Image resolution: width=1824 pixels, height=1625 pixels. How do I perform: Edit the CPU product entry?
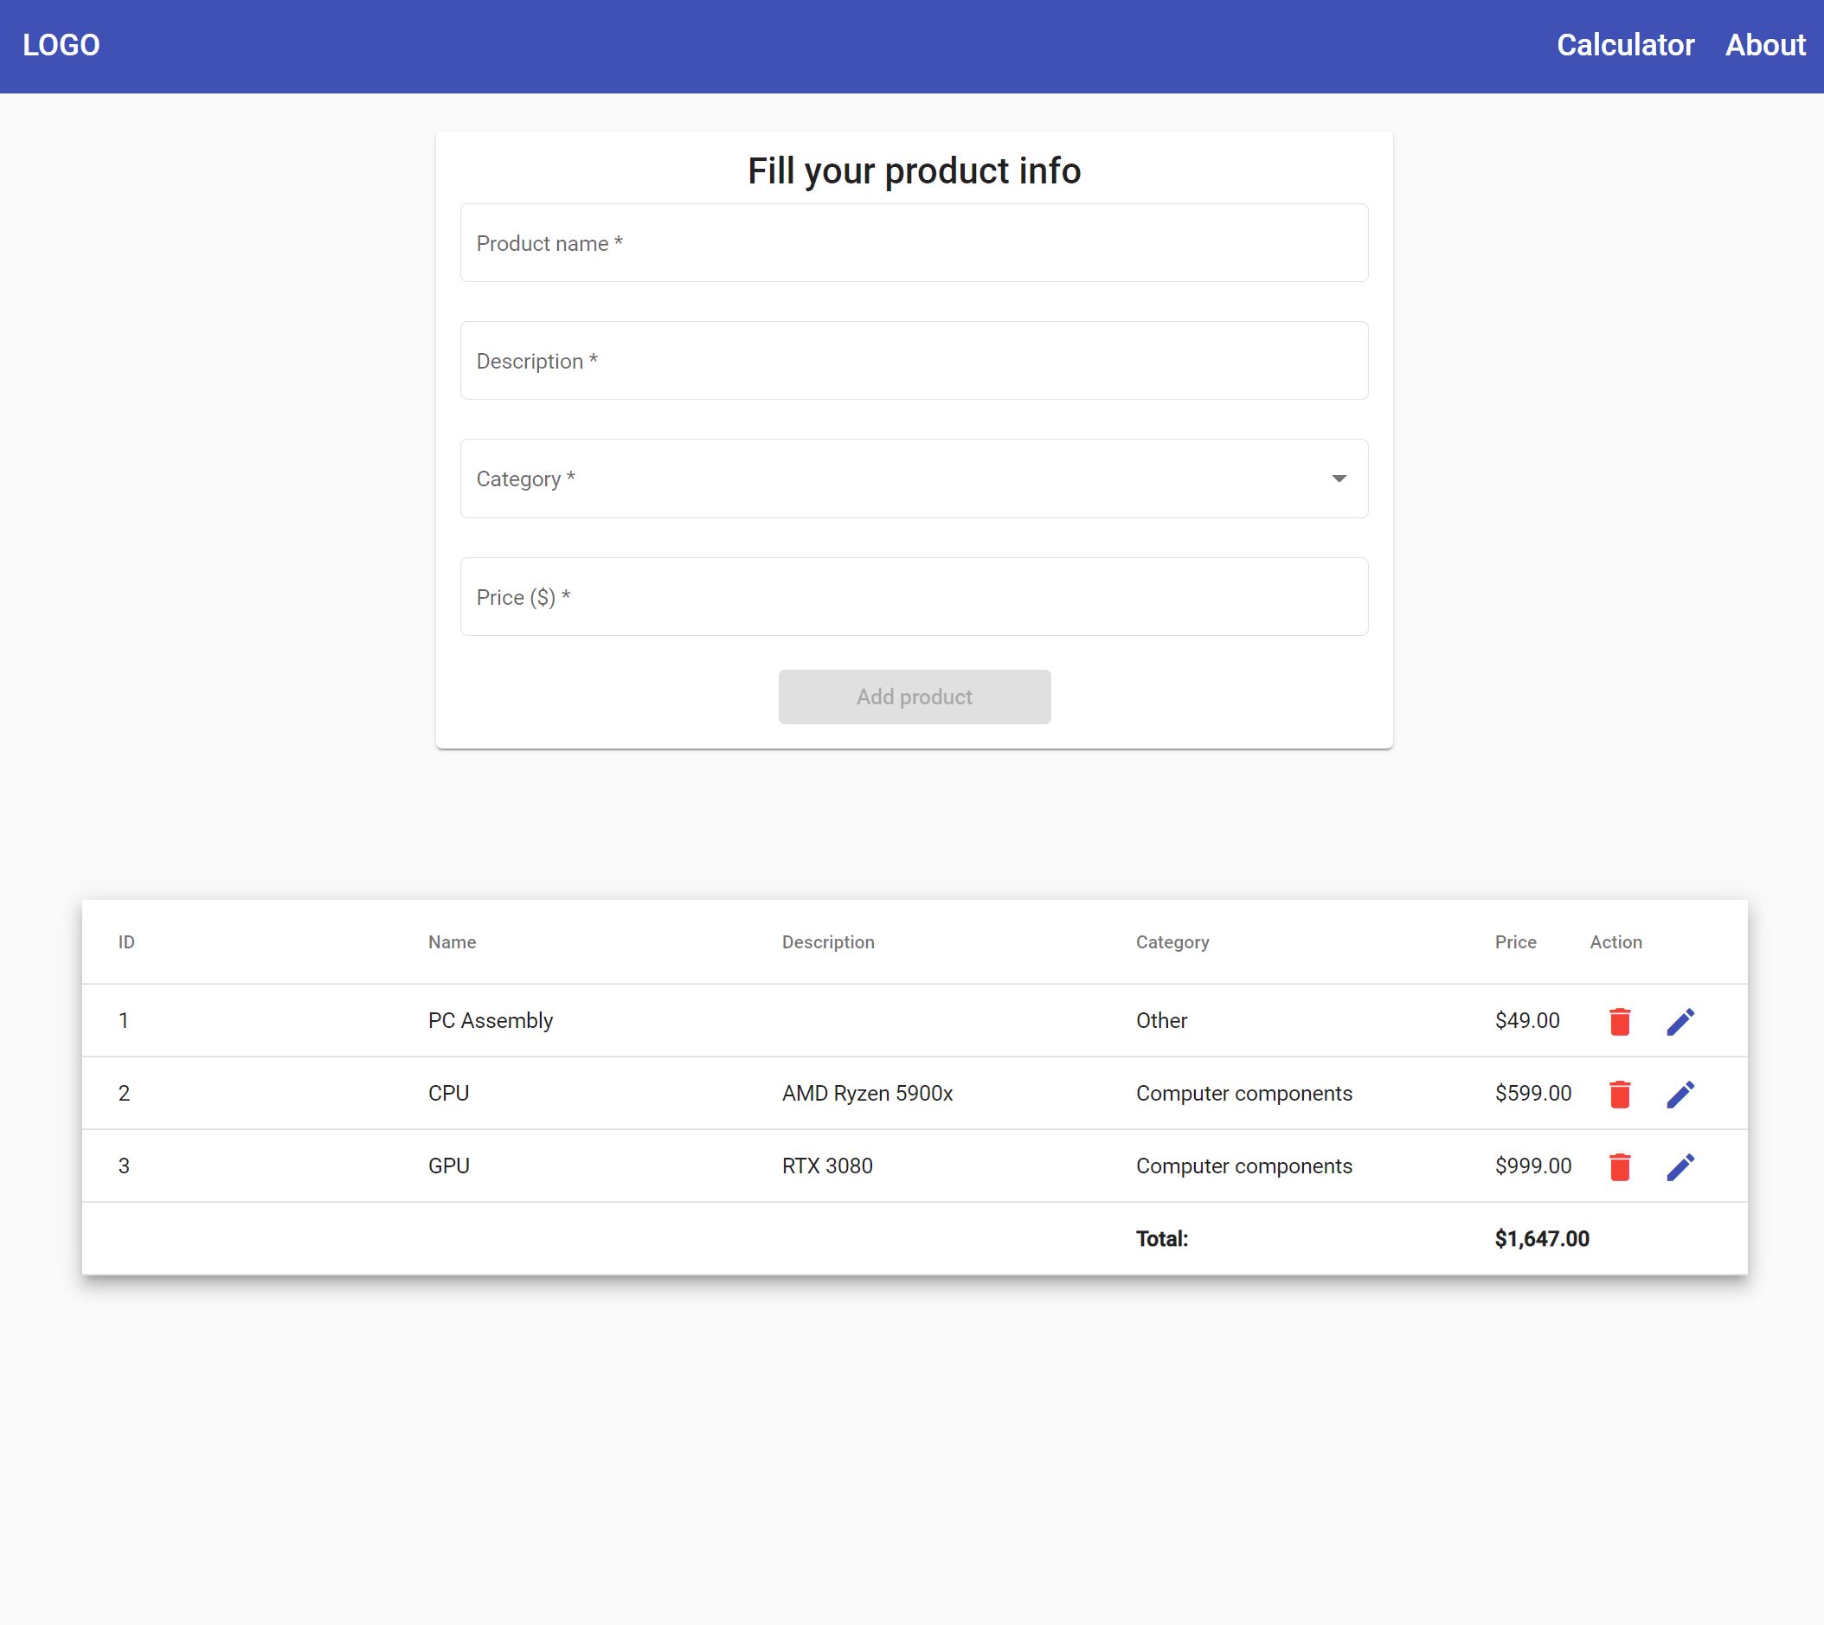click(x=1681, y=1093)
